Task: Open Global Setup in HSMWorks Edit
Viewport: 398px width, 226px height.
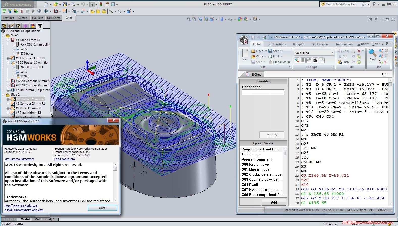Action: pyautogui.click(x=279, y=62)
